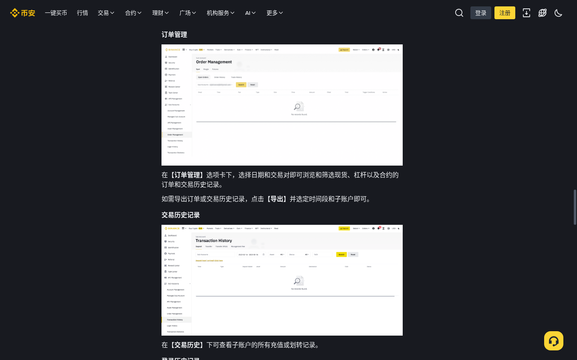
Task: Click the bold 【订单管理】 text
Action: (187, 175)
